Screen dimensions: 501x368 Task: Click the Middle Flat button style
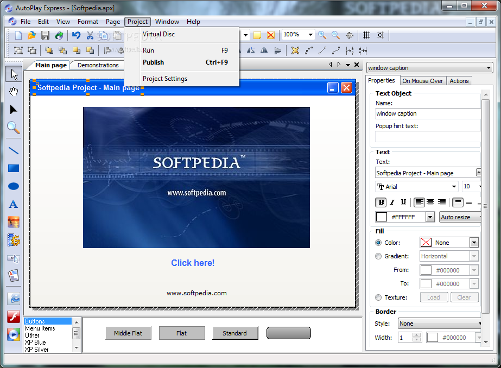128,333
